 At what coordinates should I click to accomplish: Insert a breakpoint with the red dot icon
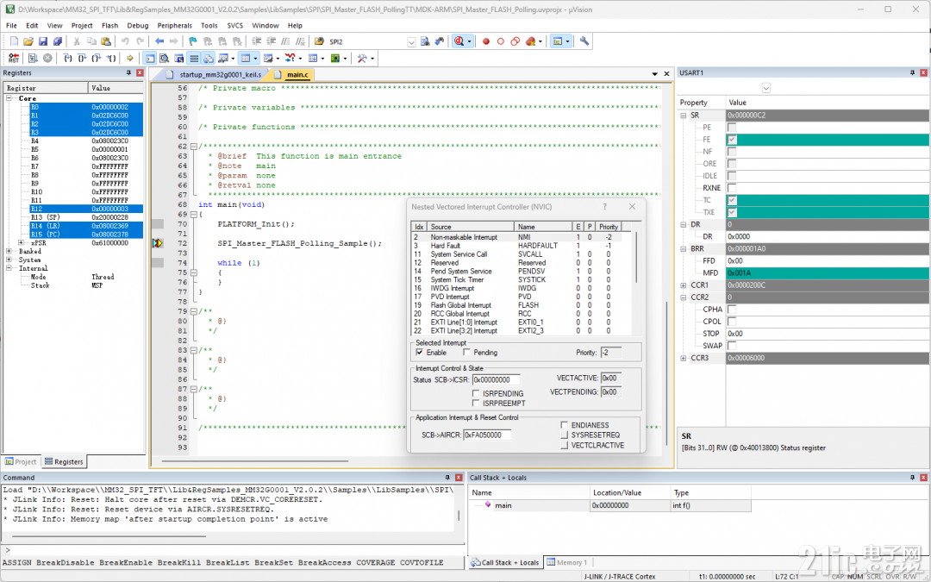(485, 41)
